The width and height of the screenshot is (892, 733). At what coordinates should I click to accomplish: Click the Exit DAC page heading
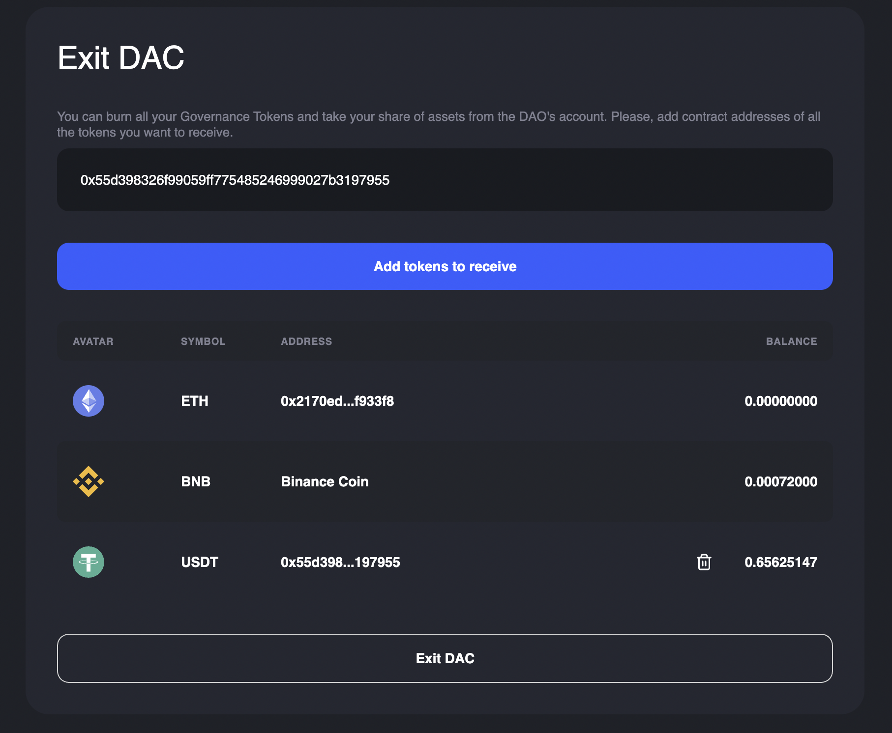pos(121,58)
